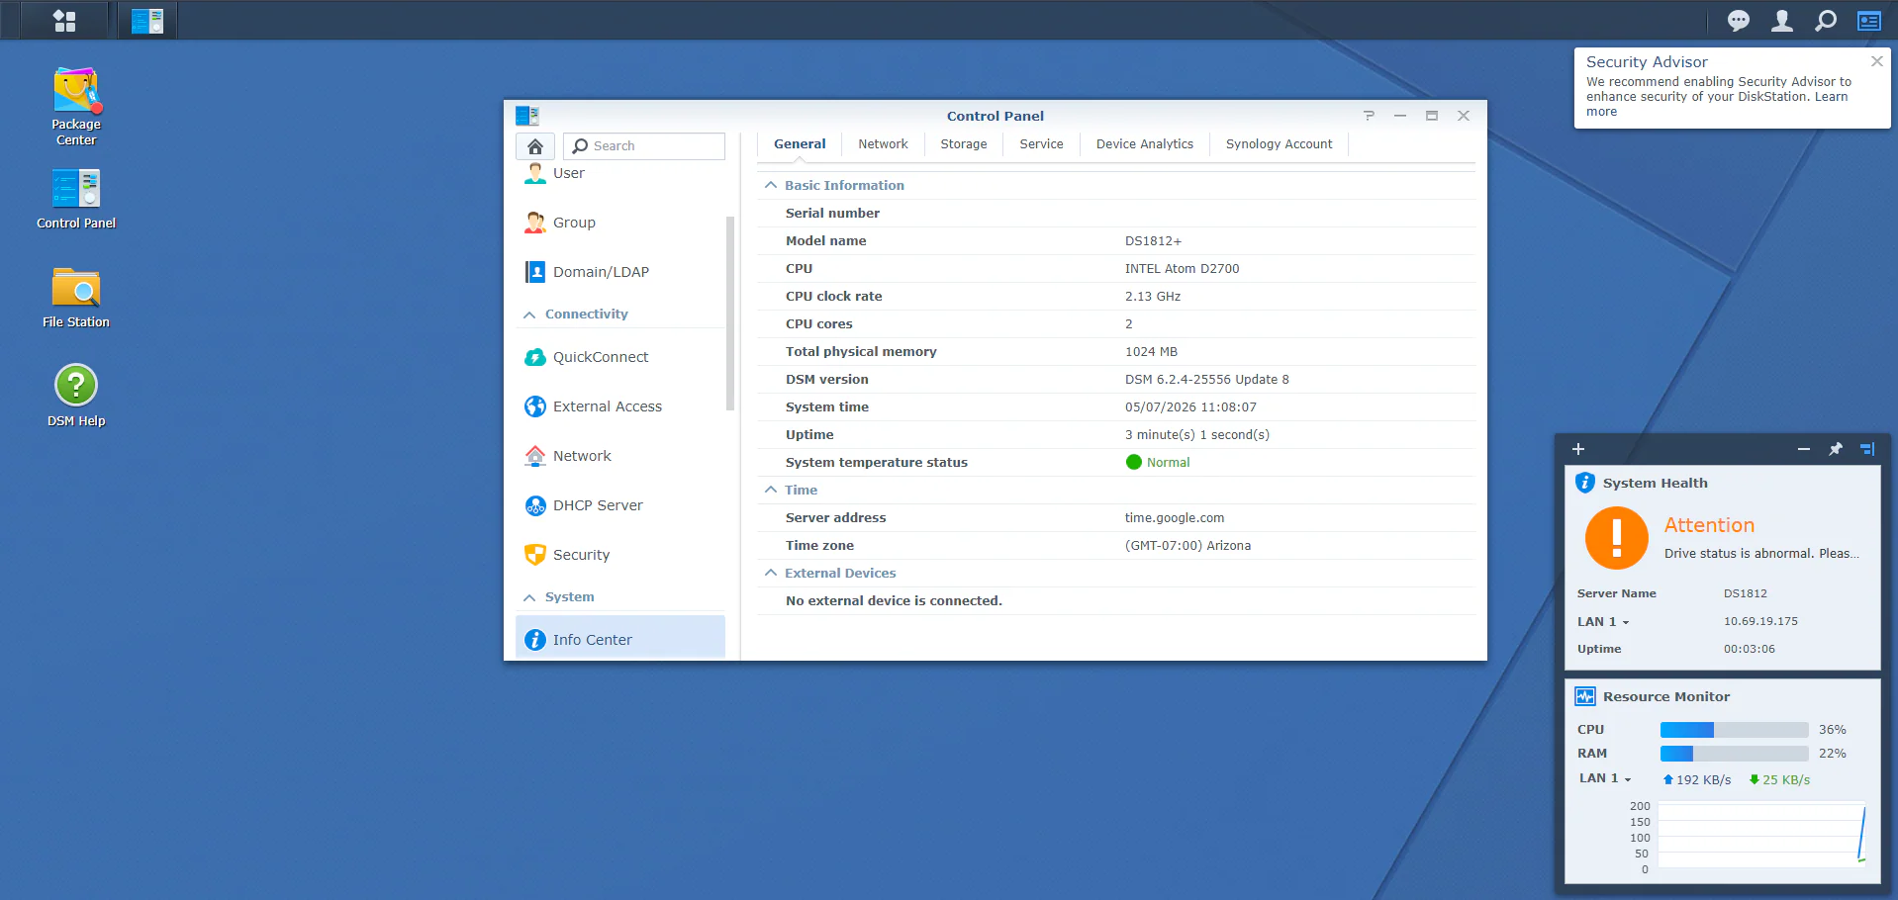Toggle the widgets panel icon
Image resolution: width=1898 pixels, height=900 pixels.
1869,20
